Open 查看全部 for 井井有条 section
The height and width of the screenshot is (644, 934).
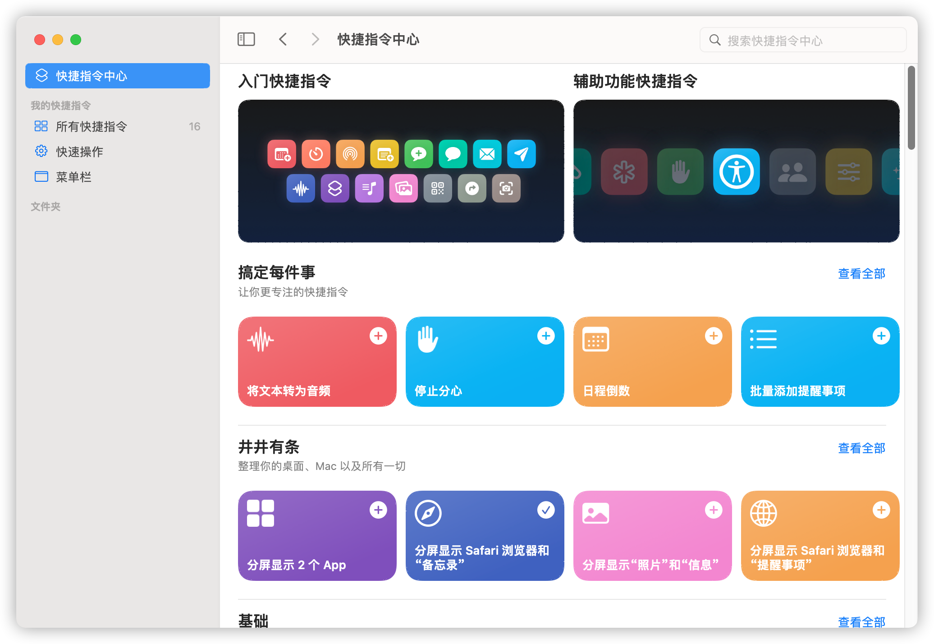pyautogui.click(x=861, y=448)
